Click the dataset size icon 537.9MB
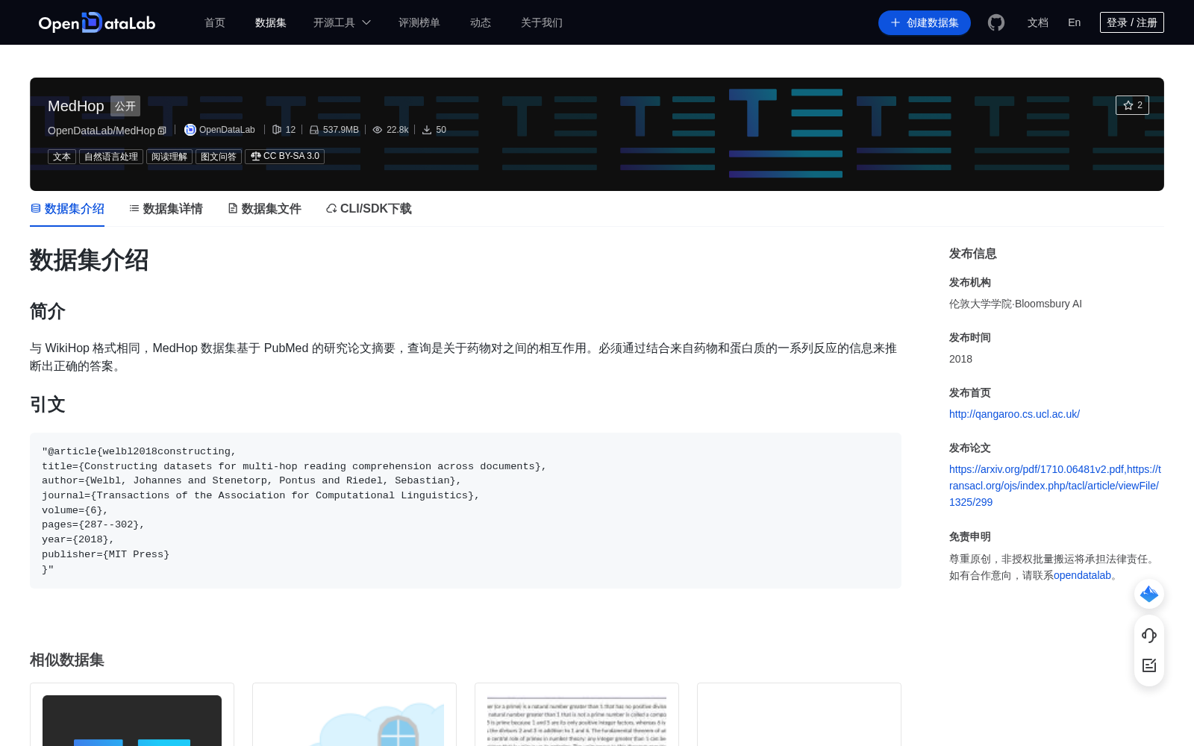1194x746 pixels. [x=314, y=130]
